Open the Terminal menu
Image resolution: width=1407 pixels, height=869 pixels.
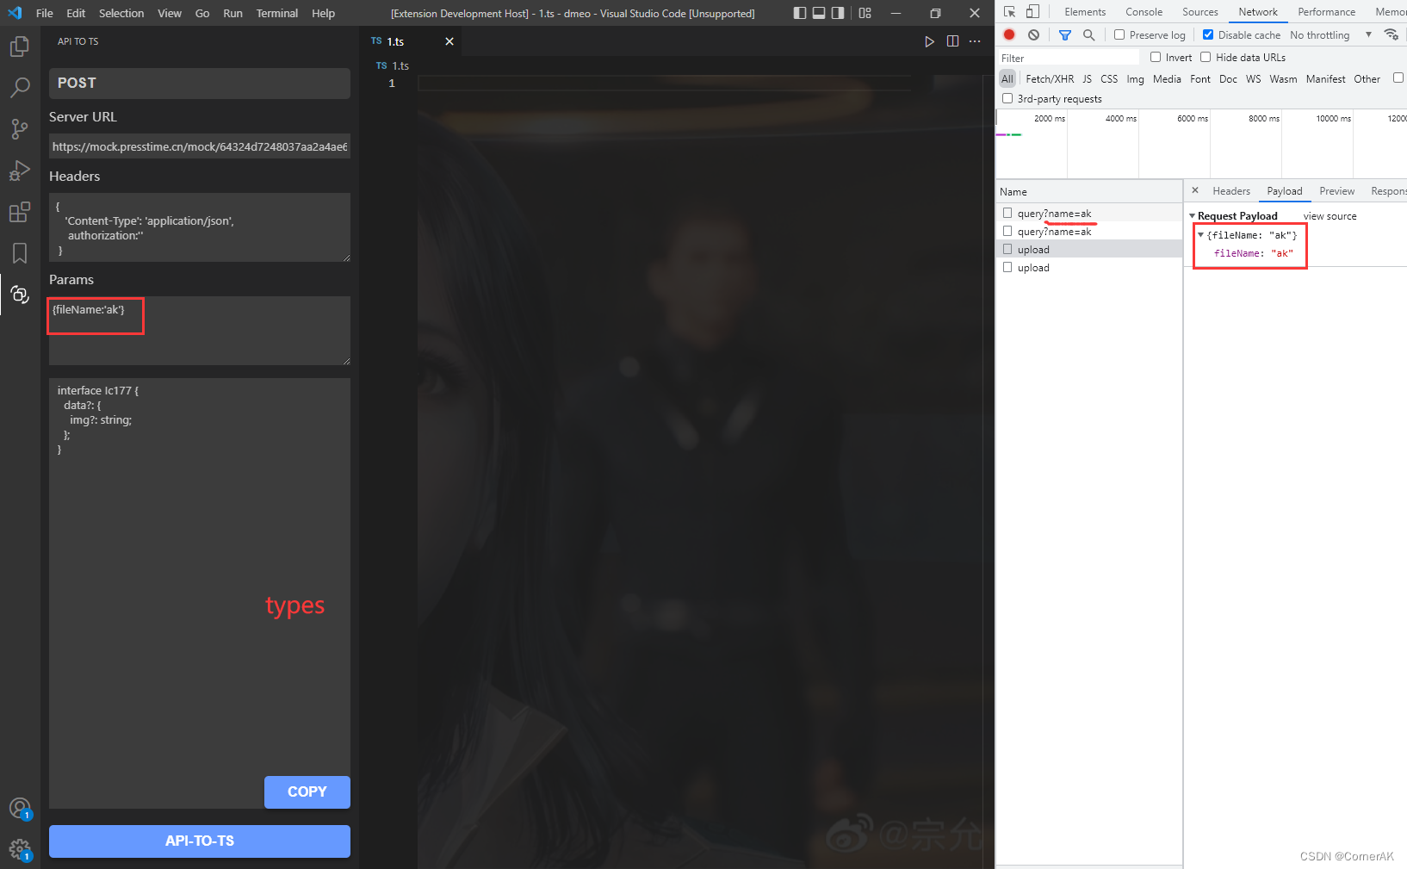coord(276,13)
